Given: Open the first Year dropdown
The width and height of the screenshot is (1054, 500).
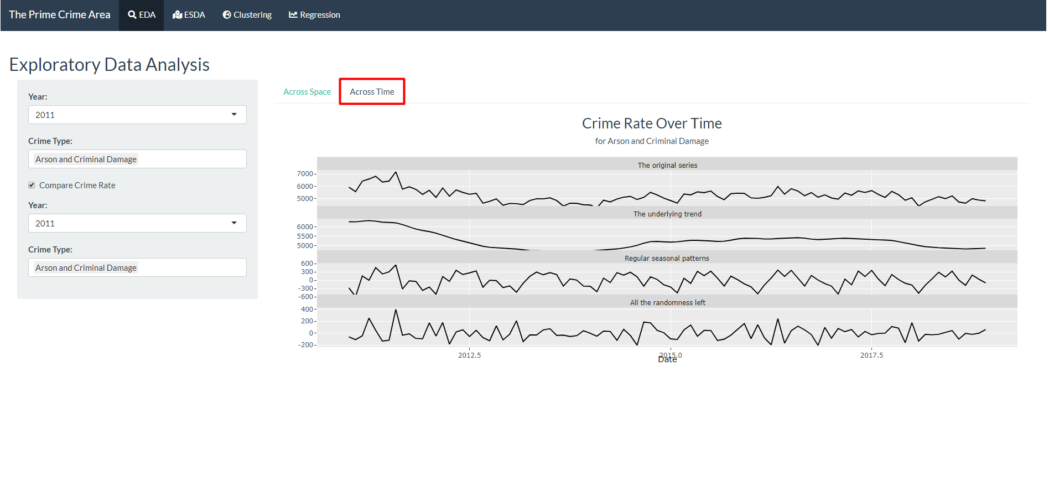Looking at the screenshot, I should click(x=137, y=115).
